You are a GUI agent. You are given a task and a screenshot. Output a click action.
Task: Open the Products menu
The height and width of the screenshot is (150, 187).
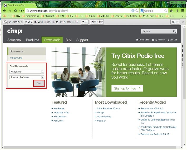coord(32,40)
